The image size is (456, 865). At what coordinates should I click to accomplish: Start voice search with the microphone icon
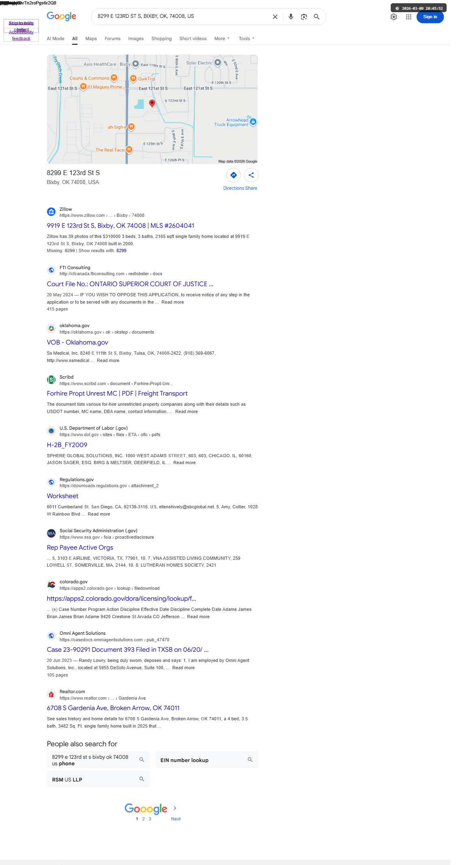[x=291, y=17]
